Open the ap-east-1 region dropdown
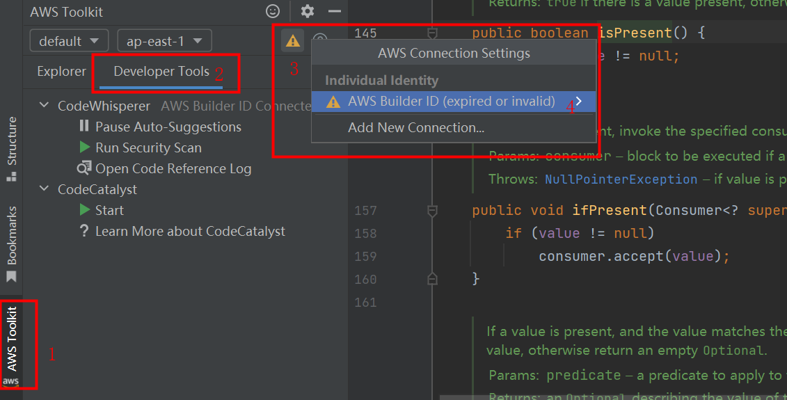Viewport: 787px width, 400px height. (x=165, y=40)
